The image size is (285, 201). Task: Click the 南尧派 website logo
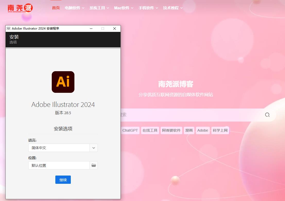click(20, 8)
